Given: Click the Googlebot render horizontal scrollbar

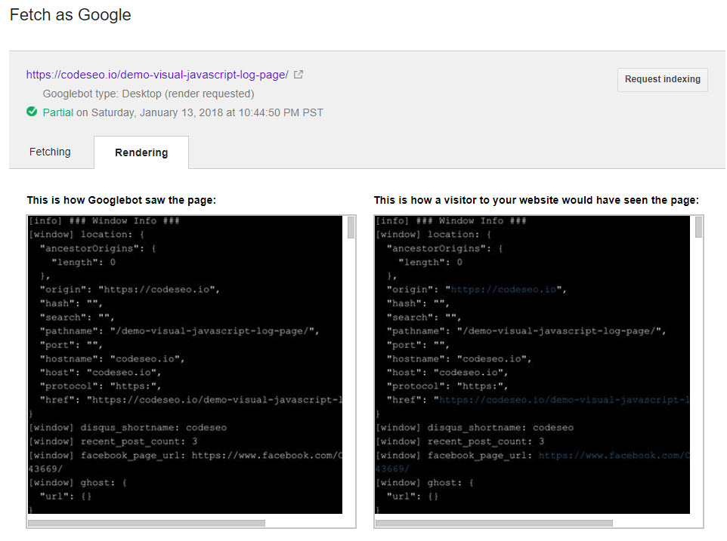Looking at the screenshot, I should pyautogui.click(x=147, y=523).
